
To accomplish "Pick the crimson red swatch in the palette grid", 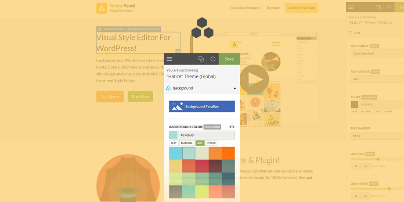I will click(x=202, y=166).
